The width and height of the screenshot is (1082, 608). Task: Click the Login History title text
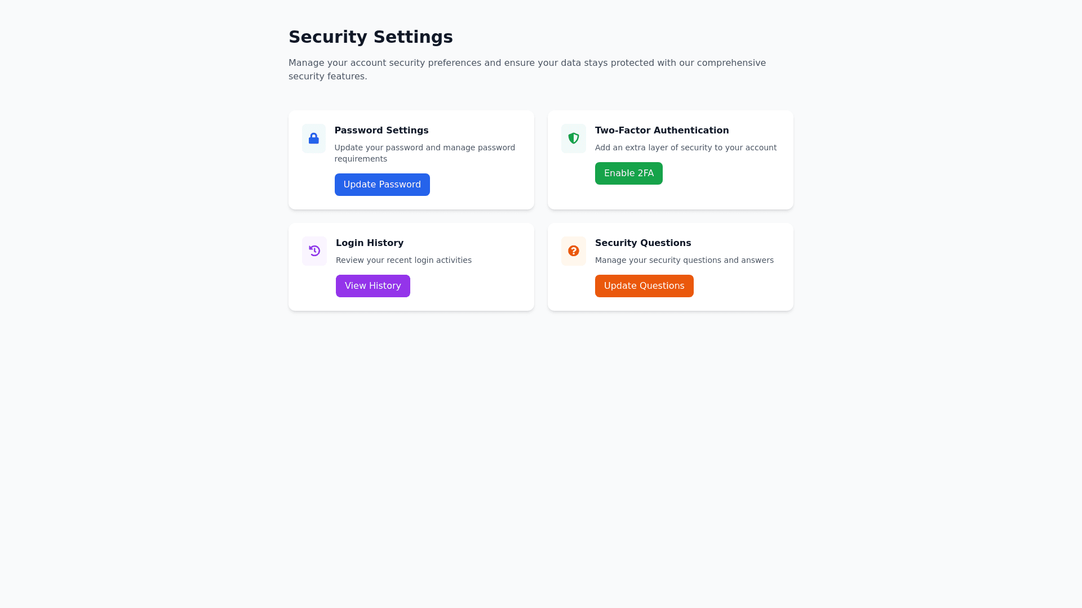click(x=369, y=243)
